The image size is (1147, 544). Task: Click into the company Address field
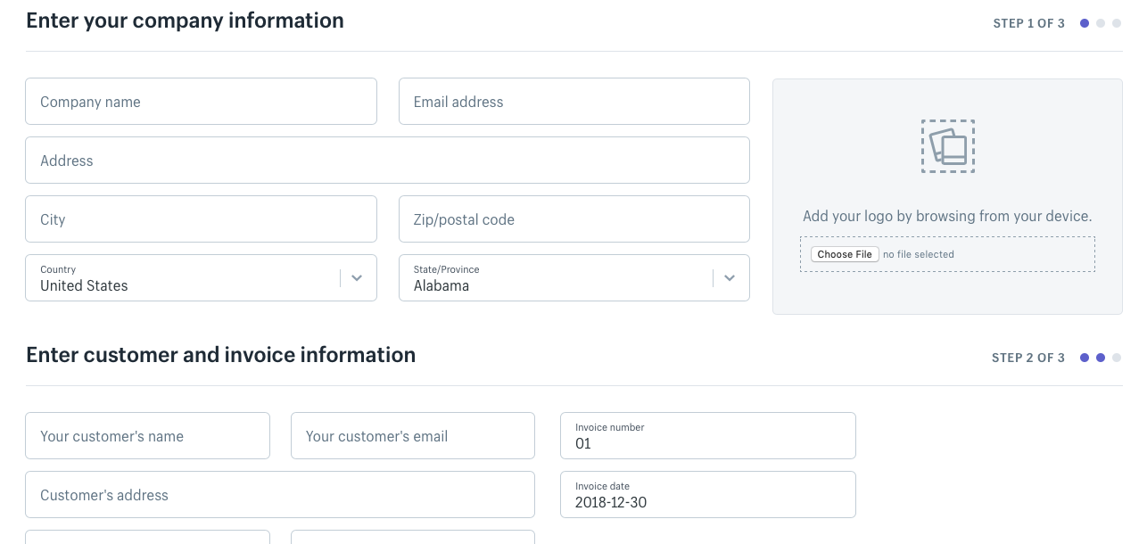[387, 161]
